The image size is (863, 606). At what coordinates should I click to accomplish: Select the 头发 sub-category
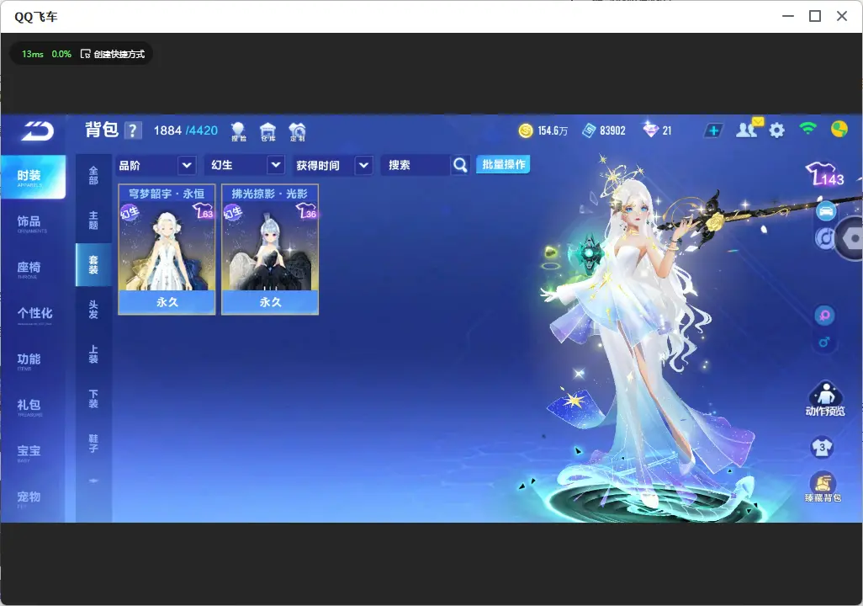(93, 310)
